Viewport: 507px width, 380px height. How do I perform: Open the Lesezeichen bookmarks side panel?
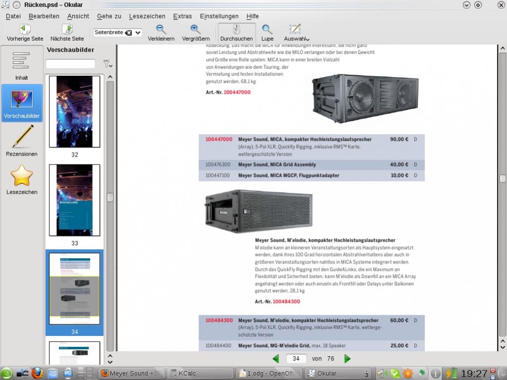[x=22, y=180]
